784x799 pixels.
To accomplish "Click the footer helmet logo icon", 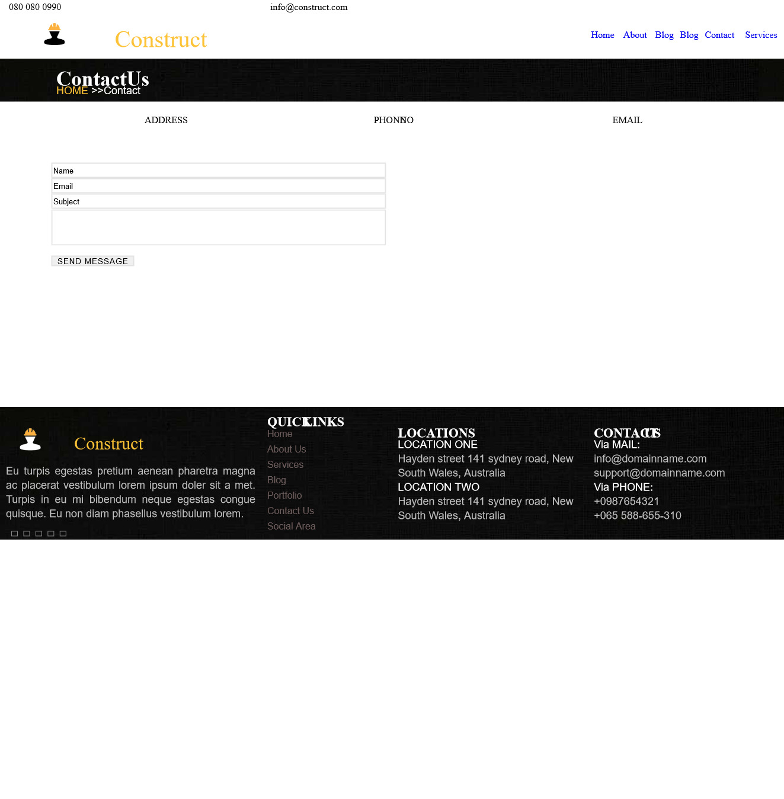I will (x=30, y=439).
